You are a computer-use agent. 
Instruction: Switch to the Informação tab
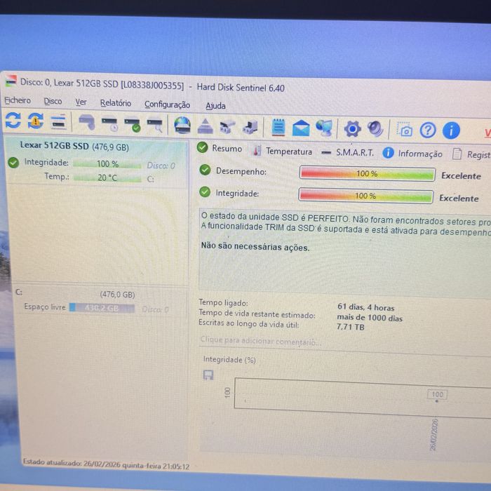pos(412,154)
